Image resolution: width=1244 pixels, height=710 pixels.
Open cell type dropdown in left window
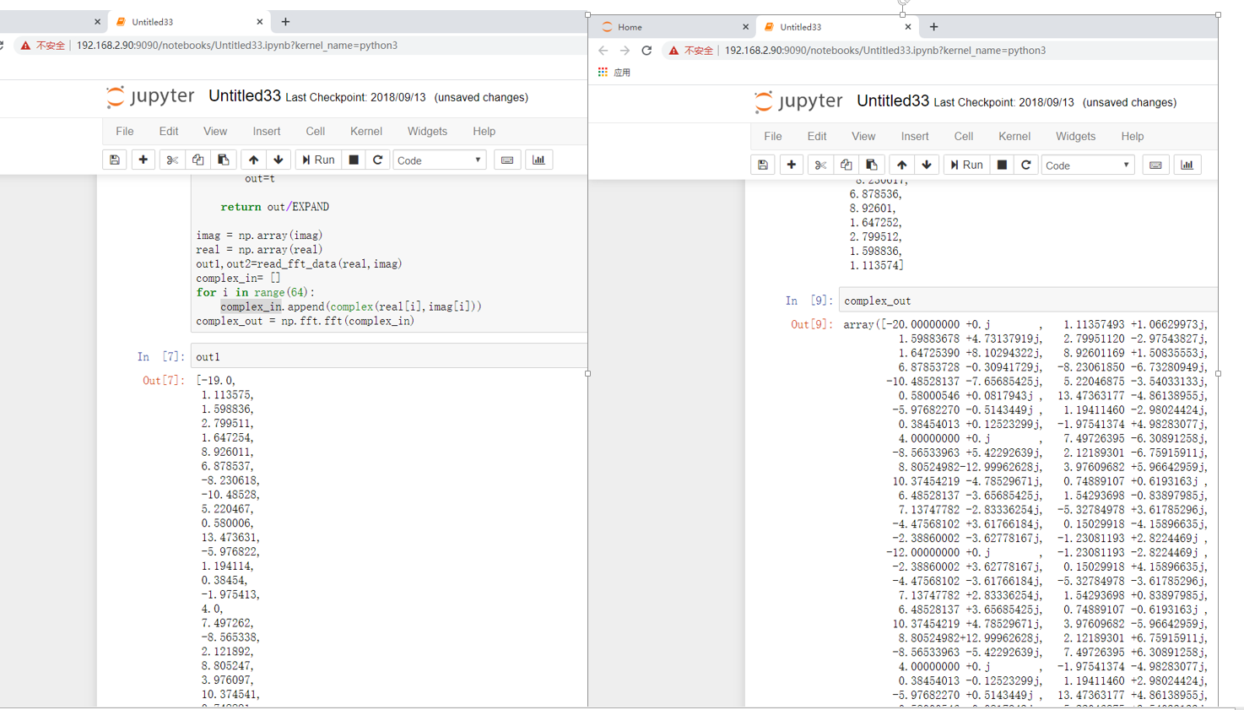[440, 160]
